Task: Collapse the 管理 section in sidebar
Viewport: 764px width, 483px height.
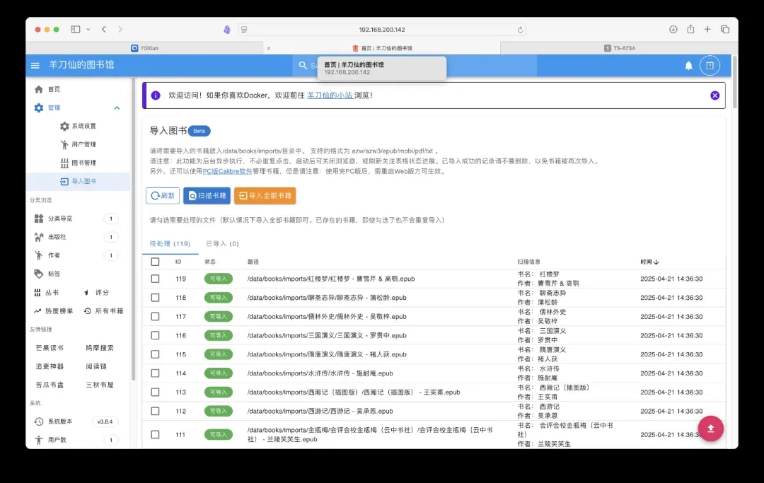Action: pyautogui.click(x=117, y=107)
